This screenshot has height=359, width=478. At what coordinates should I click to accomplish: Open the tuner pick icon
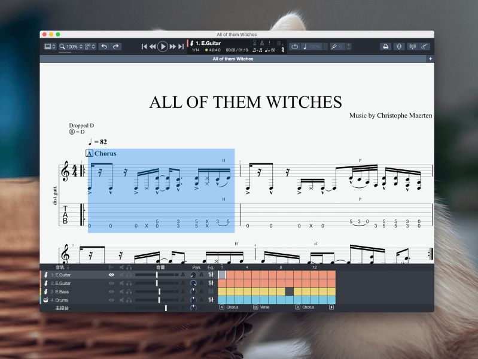click(x=399, y=46)
